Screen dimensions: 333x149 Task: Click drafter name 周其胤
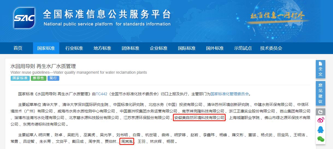[x=127, y=142]
